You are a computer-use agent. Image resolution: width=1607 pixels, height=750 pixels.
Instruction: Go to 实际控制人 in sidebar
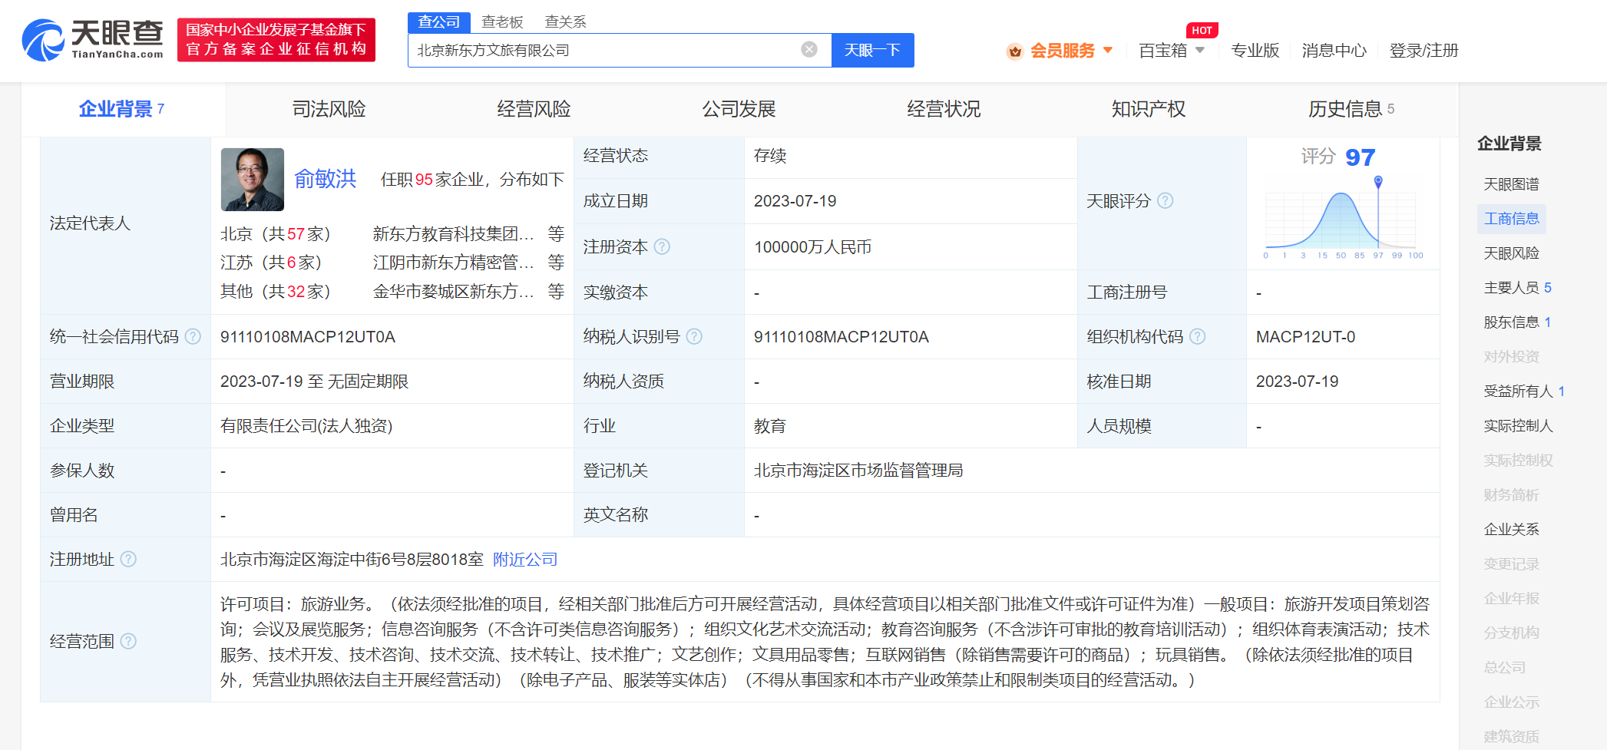coord(1518,426)
